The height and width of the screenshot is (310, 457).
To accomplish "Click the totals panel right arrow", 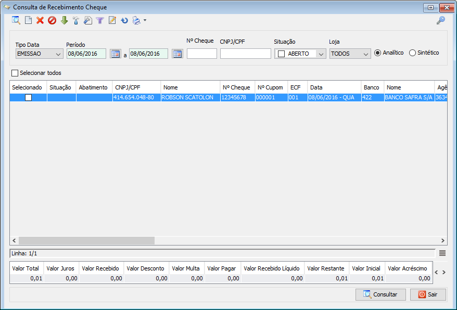I will pos(444,273).
